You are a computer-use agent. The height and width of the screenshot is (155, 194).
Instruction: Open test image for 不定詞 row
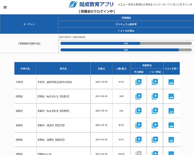tap(171, 82)
